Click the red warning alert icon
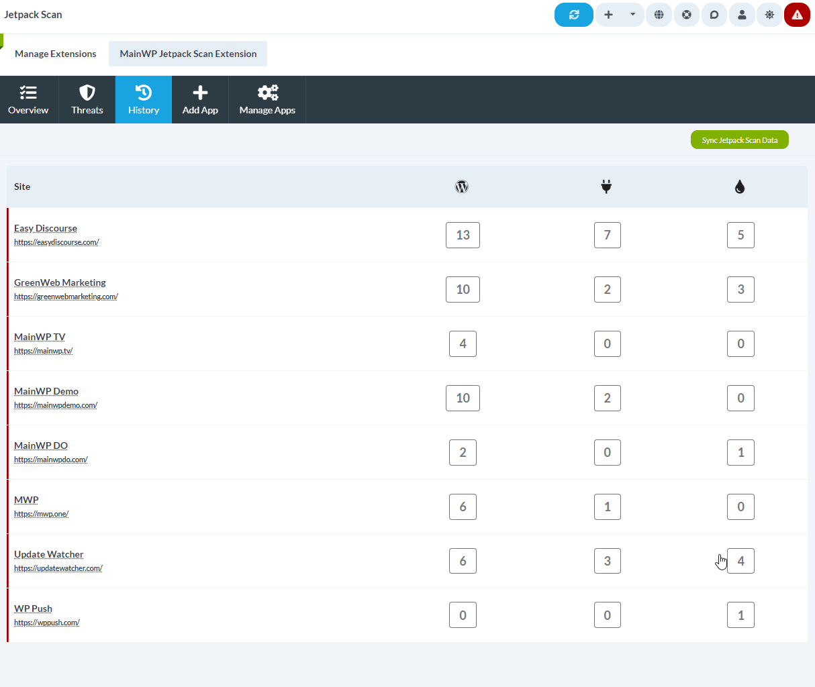 point(797,14)
